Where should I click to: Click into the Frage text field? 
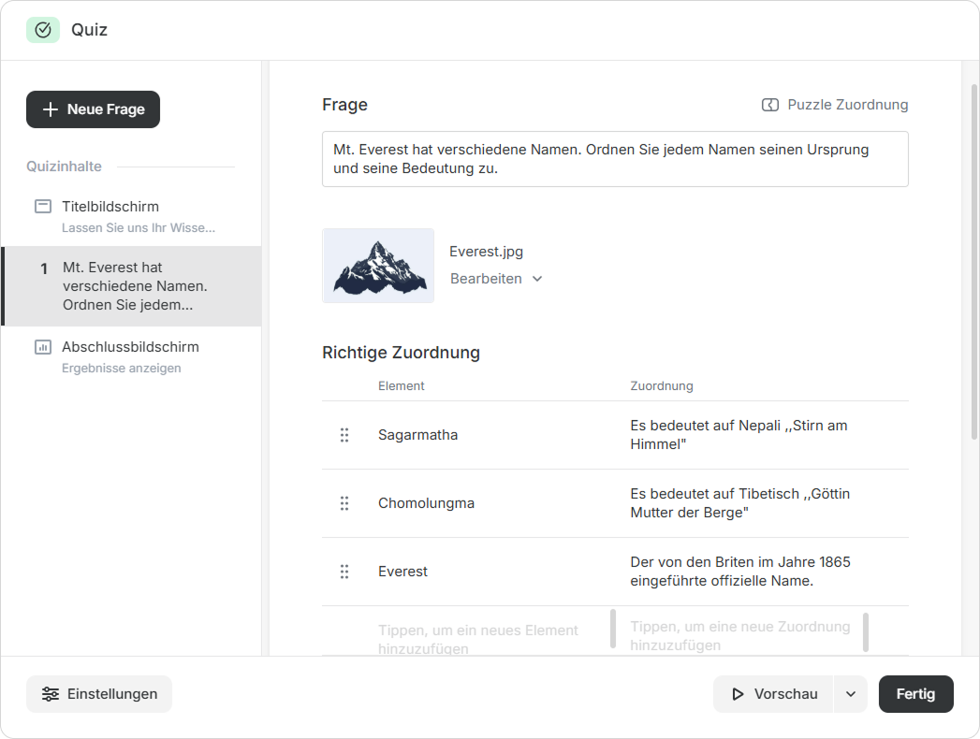click(614, 159)
